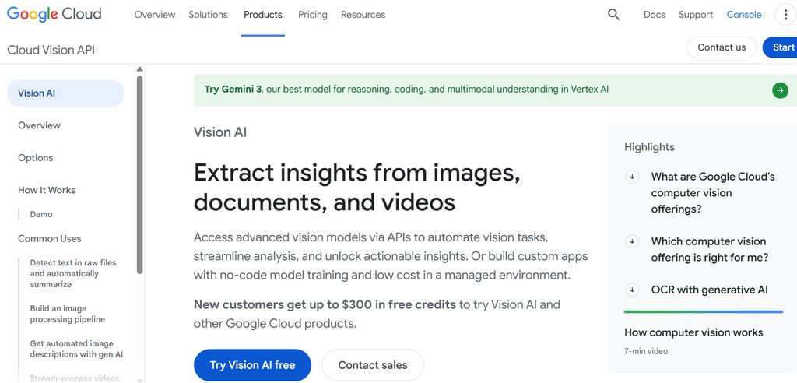Click the sidebar vertical scrollbar thumb
Viewport: 797px width, 383px height.
[x=140, y=175]
